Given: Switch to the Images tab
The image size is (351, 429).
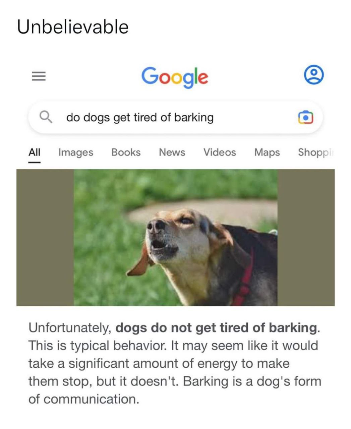Looking at the screenshot, I should coord(76,152).
